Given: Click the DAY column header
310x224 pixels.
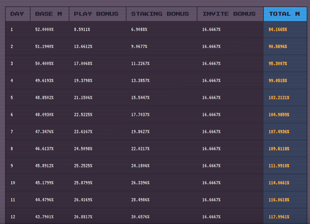Looking at the screenshot, I should (x=18, y=14).
